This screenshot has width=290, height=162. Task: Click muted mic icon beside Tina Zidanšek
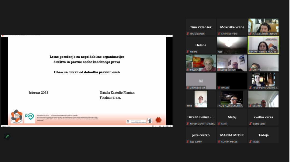pos(188,34)
